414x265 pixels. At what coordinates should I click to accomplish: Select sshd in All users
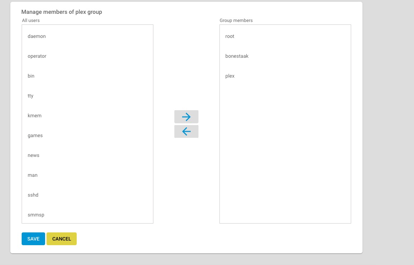coord(87,195)
